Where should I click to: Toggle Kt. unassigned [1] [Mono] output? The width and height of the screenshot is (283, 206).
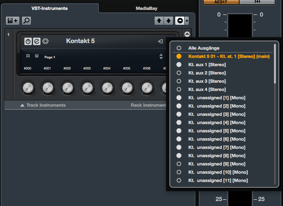[x=223, y=98]
